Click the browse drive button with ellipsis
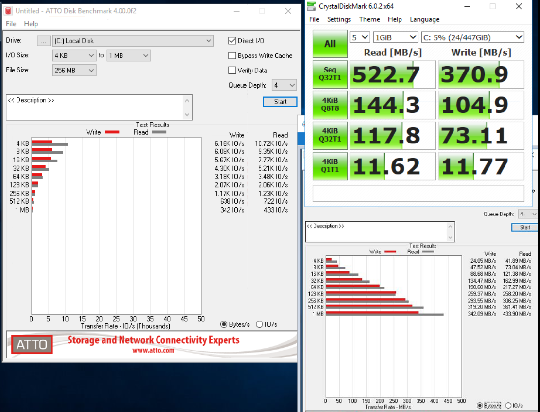Viewport: 540px width, 412px height. point(43,41)
